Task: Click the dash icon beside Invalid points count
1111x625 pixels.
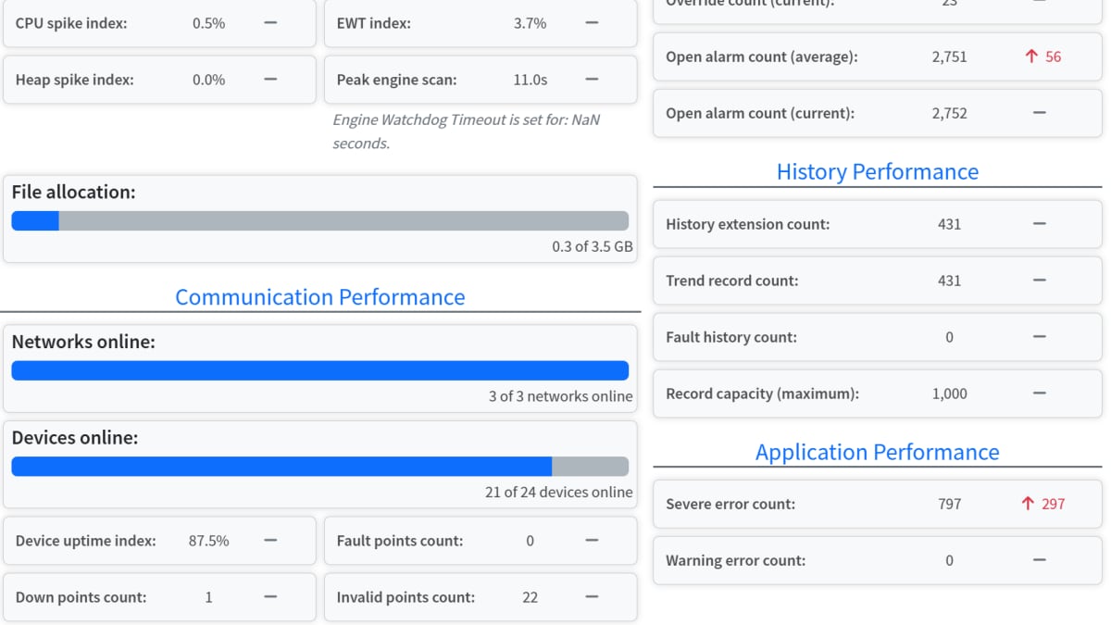Action: pyautogui.click(x=592, y=597)
